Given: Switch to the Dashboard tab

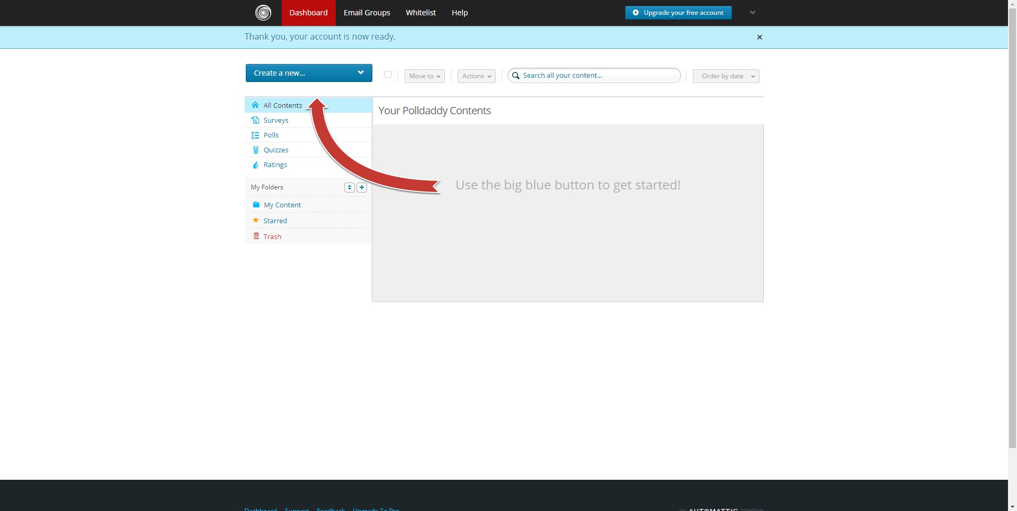Looking at the screenshot, I should coord(308,13).
